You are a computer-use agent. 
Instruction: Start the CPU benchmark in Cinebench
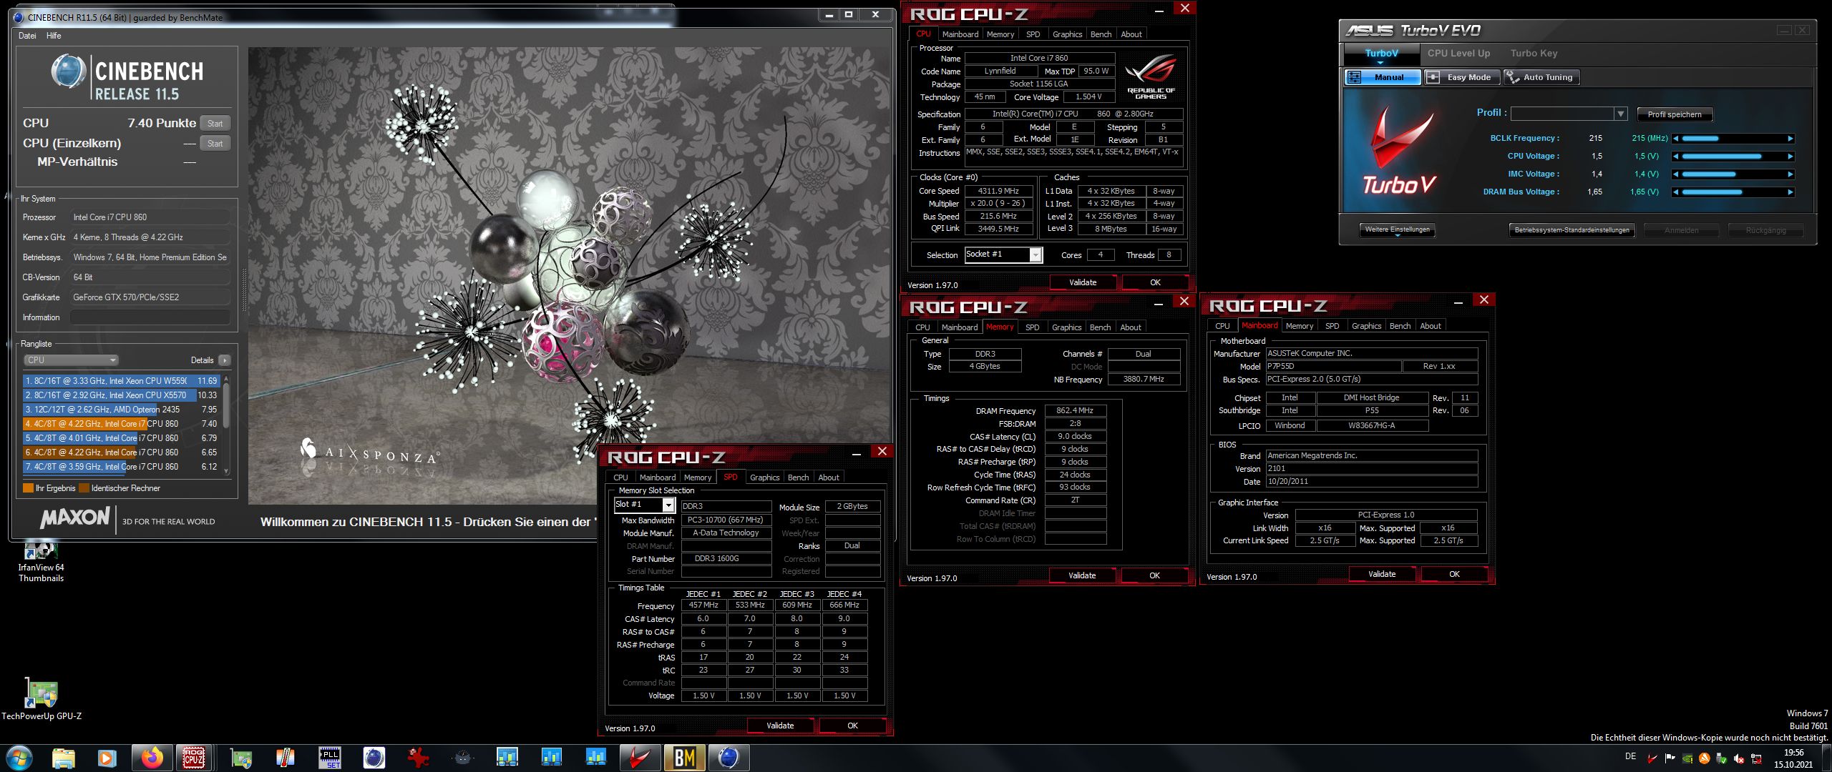(215, 124)
